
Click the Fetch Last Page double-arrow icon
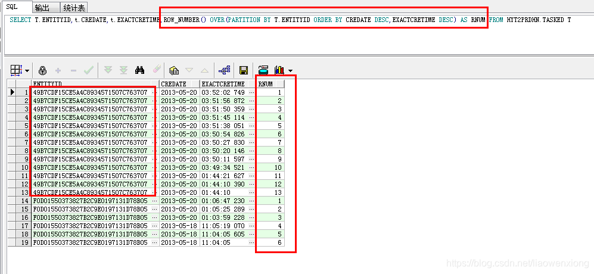pyautogui.click(x=123, y=70)
